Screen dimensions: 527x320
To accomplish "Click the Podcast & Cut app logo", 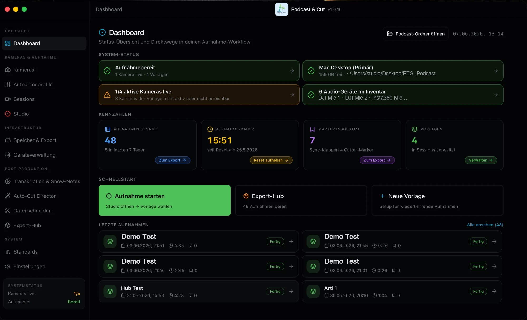I will tap(282, 9).
